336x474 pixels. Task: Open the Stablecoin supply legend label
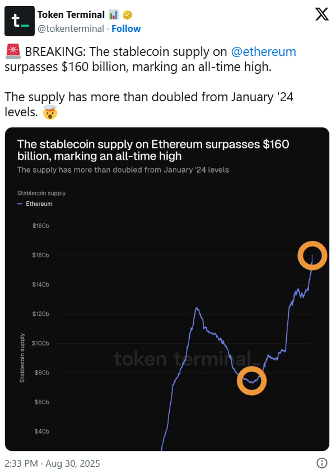tap(41, 192)
